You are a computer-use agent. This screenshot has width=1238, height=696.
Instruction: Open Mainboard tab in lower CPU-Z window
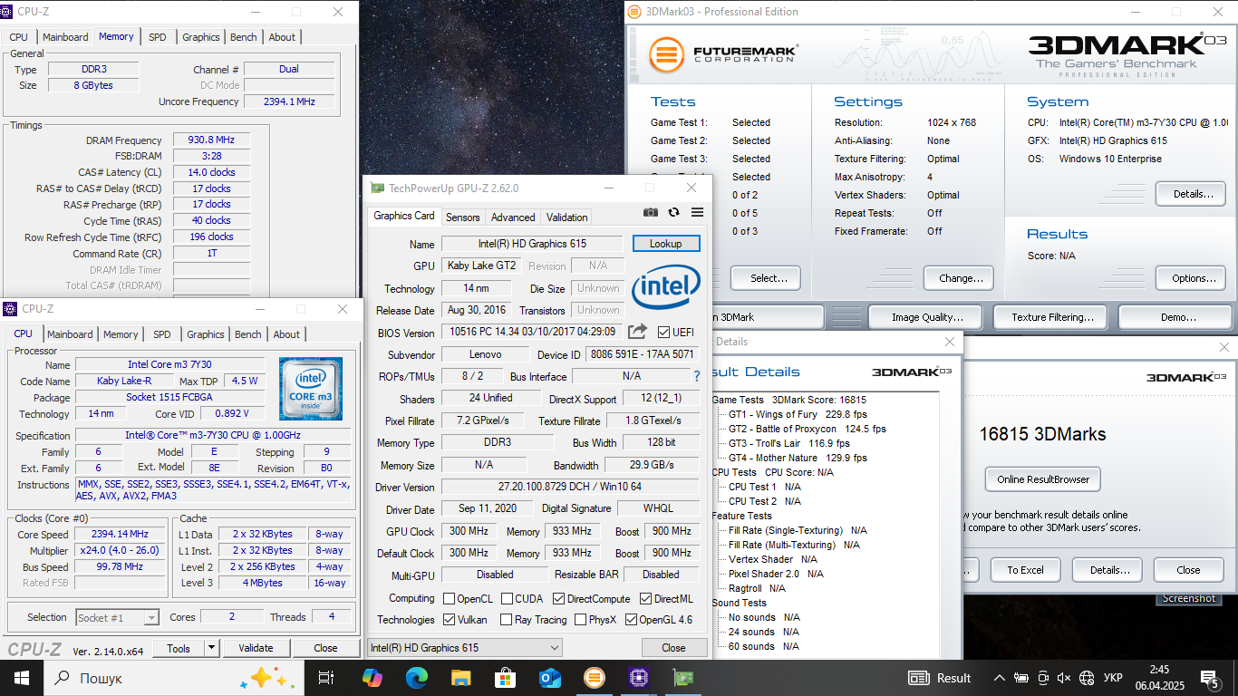point(70,334)
